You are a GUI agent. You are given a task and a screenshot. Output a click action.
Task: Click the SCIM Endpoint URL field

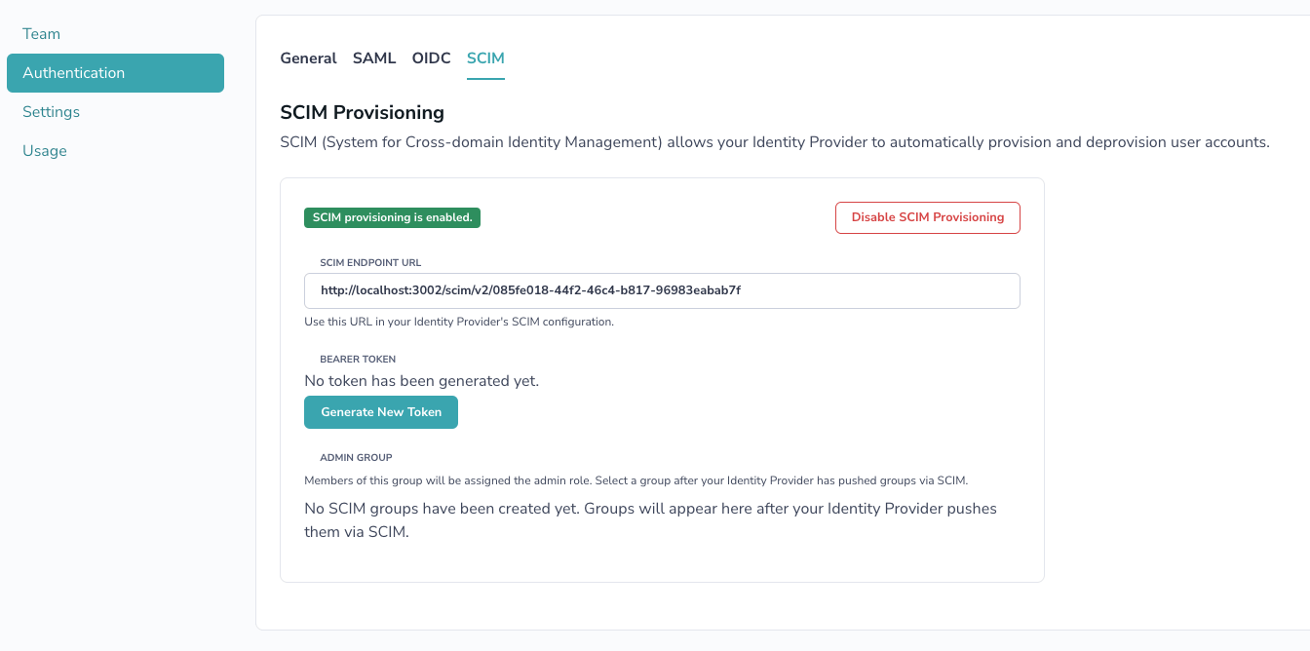662,290
